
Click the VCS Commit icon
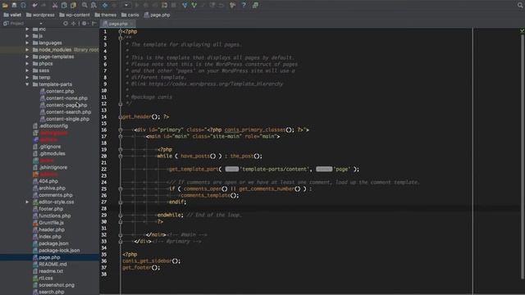click(x=194, y=5)
